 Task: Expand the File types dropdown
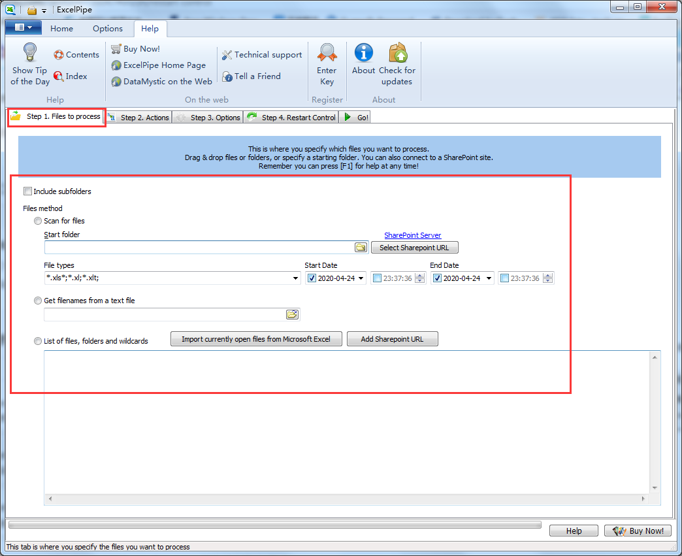(x=295, y=278)
